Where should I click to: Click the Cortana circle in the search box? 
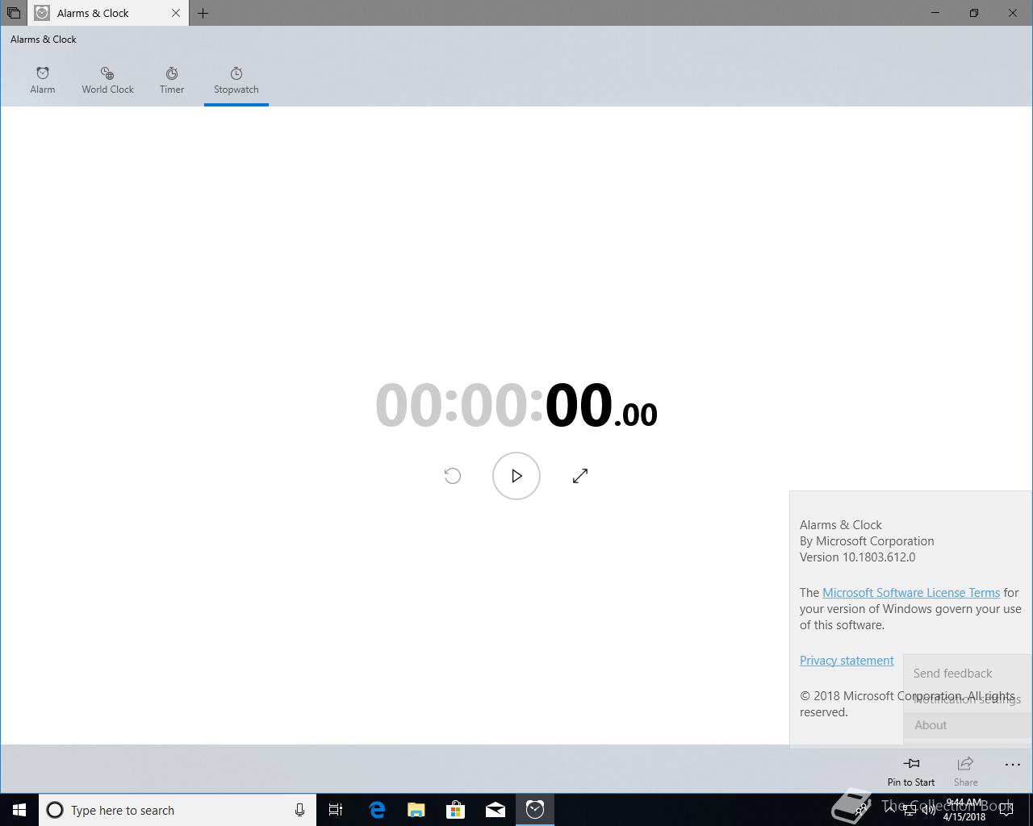[55, 810]
